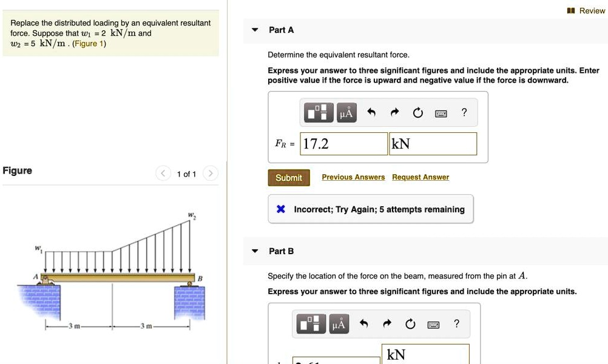This screenshot has width=608, height=364.
Task: Click the question mark help icon in Part A
Action: (x=464, y=112)
